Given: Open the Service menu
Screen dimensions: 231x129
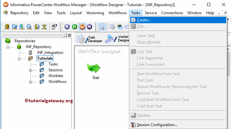Looking at the screenshot, I should pyautogui.click(x=151, y=13).
